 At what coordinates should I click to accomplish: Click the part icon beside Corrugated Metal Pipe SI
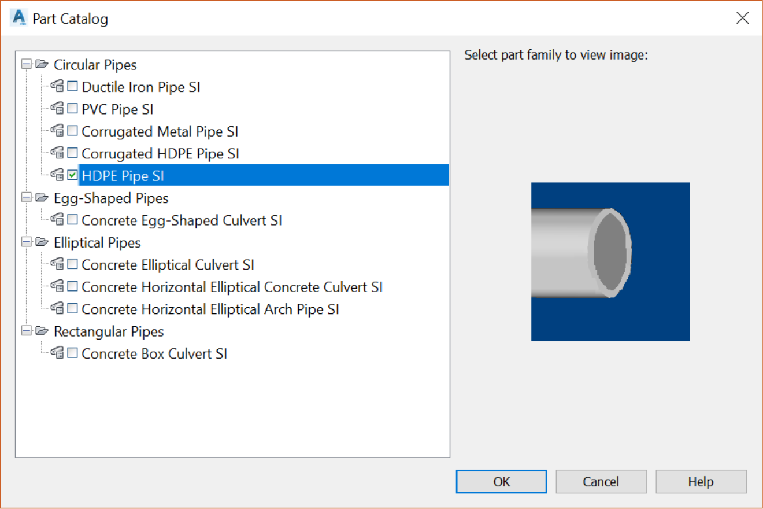(x=57, y=131)
